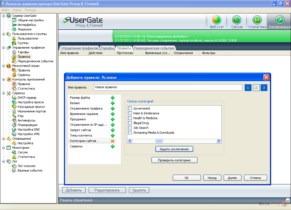Viewport: 291px width, 210px height.
Task: Collapse the Оповещения tree node
Action: pyautogui.click(x=3, y=139)
